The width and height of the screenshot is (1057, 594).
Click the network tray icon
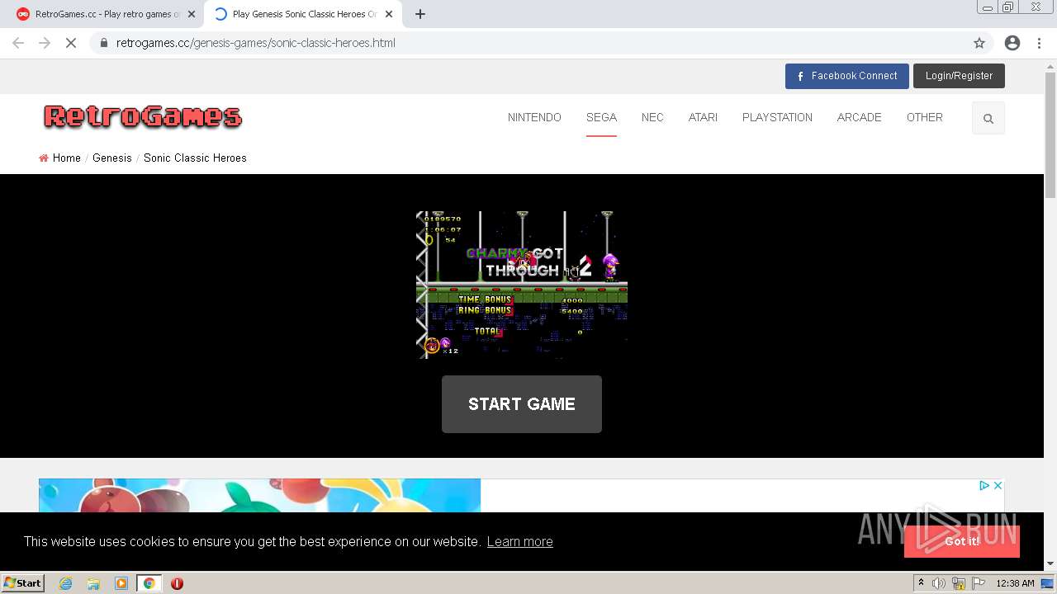click(959, 583)
